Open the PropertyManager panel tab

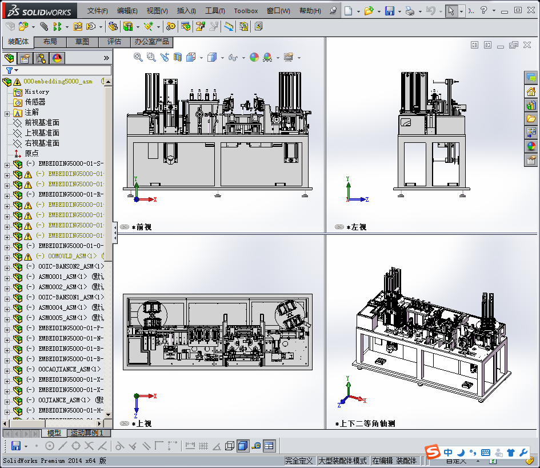[x=25, y=58]
